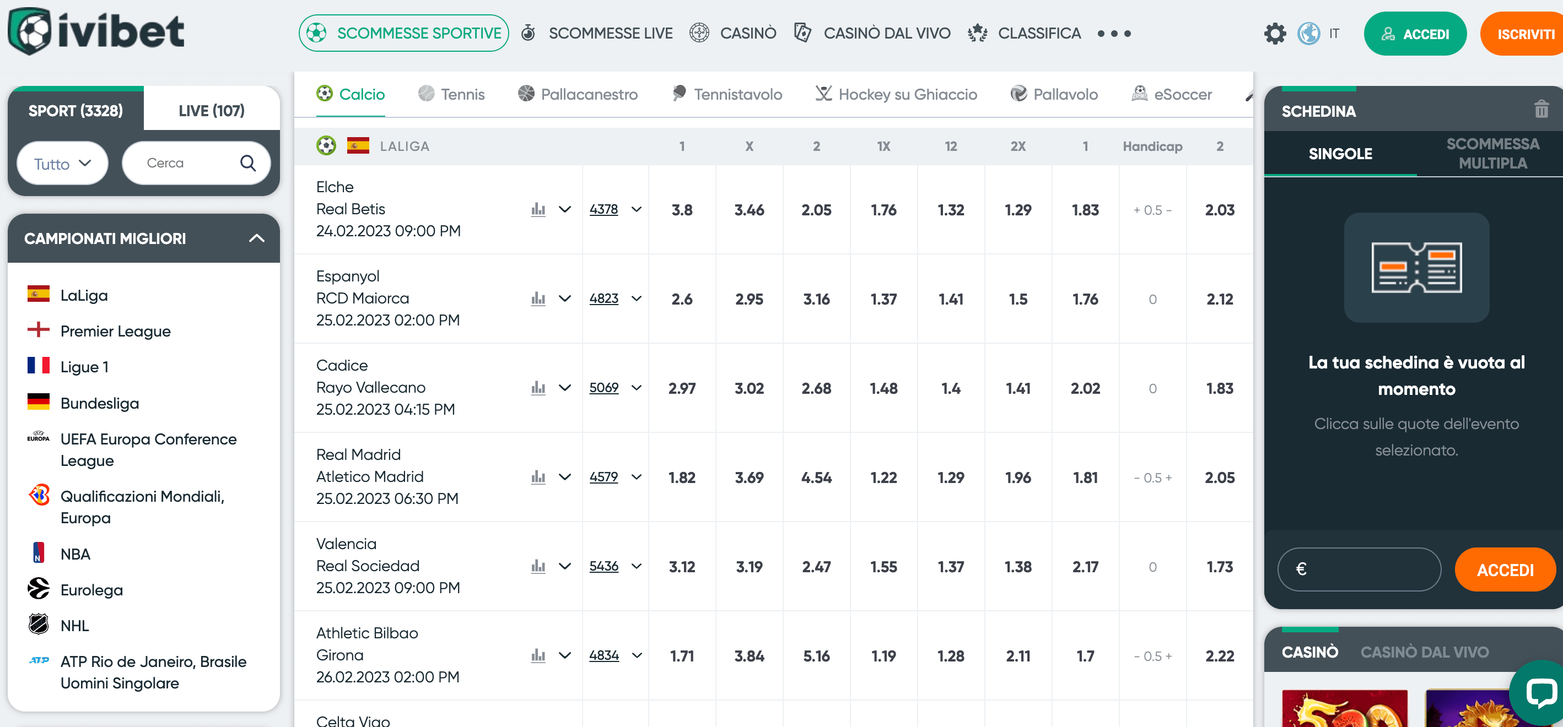This screenshot has width=1563, height=727.
Task: Click the globe language selector icon
Action: tap(1309, 34)
